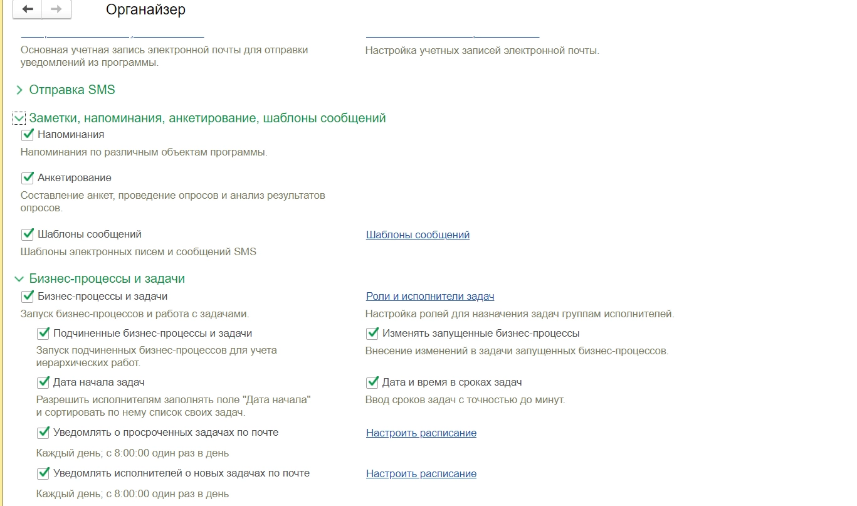Open the Шаблоны сообщений link
857x506 pixels.
tap(418, 235)
